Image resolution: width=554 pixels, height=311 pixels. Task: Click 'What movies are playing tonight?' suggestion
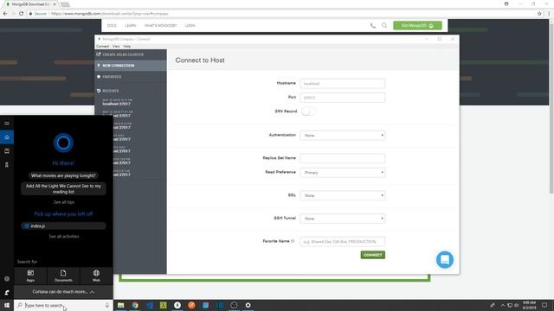63,175
